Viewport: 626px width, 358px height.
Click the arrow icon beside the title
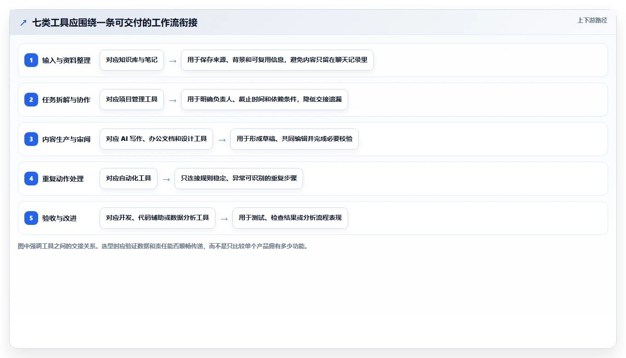tap(23, 22)
